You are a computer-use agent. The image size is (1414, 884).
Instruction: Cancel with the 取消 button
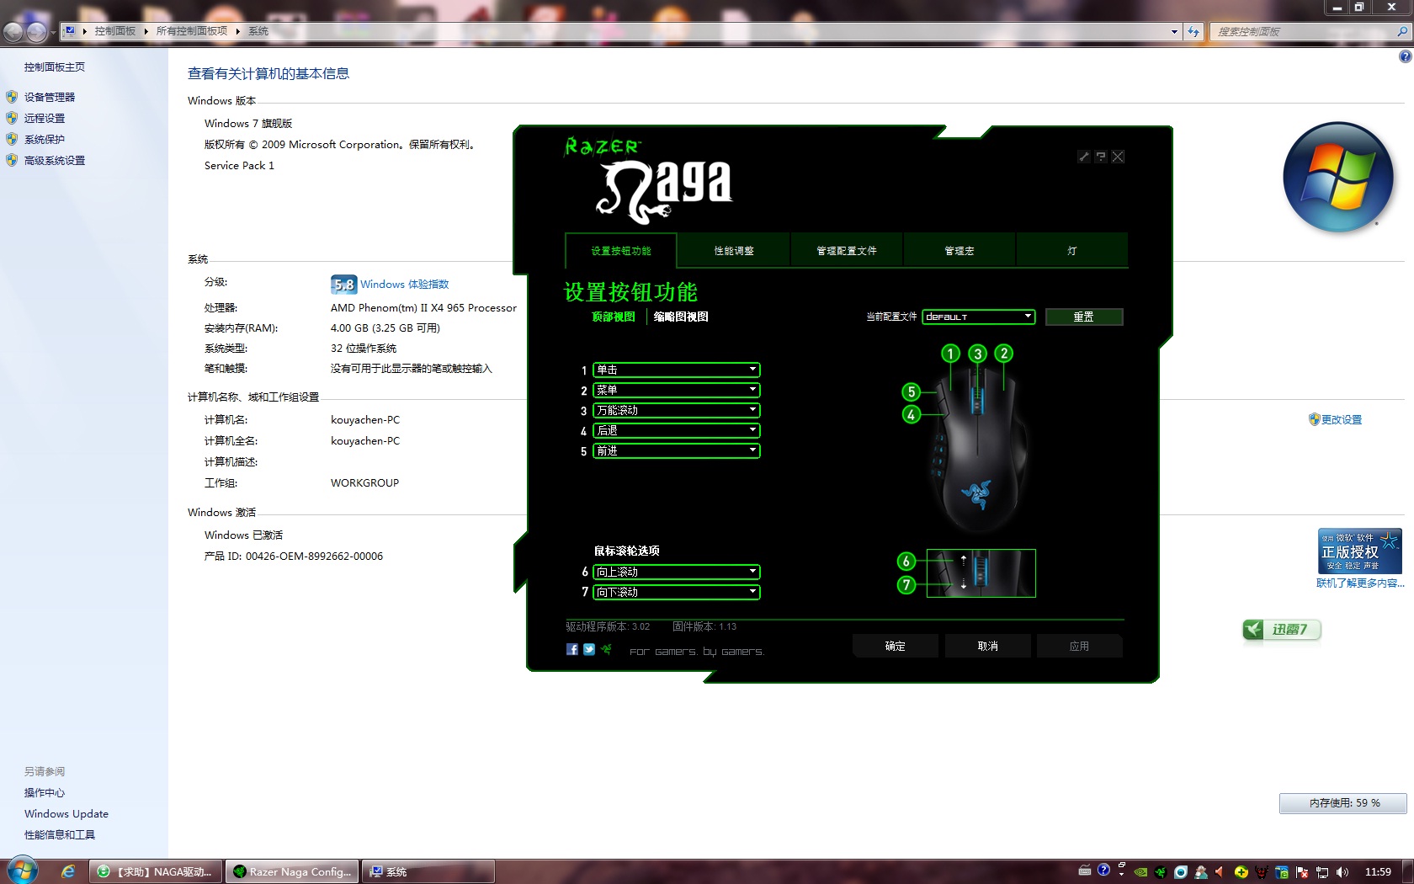click(988, 646)
